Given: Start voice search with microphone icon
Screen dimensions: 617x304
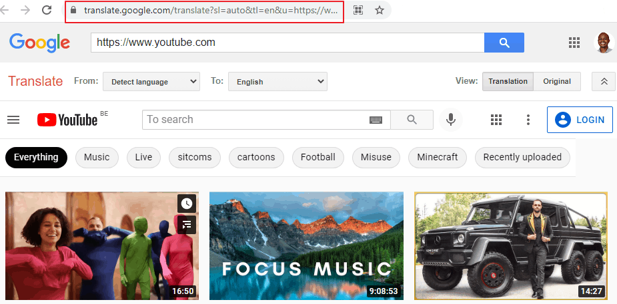Looking at the screenshot, I should [450, 120].
